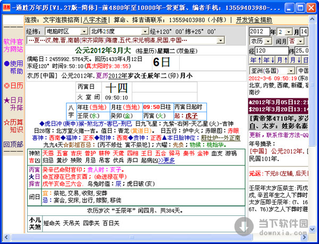The height and width of the screenshot is (244, 319).
Task: Click the 真太阳时9:38:55 text
Action: [107, 66]
